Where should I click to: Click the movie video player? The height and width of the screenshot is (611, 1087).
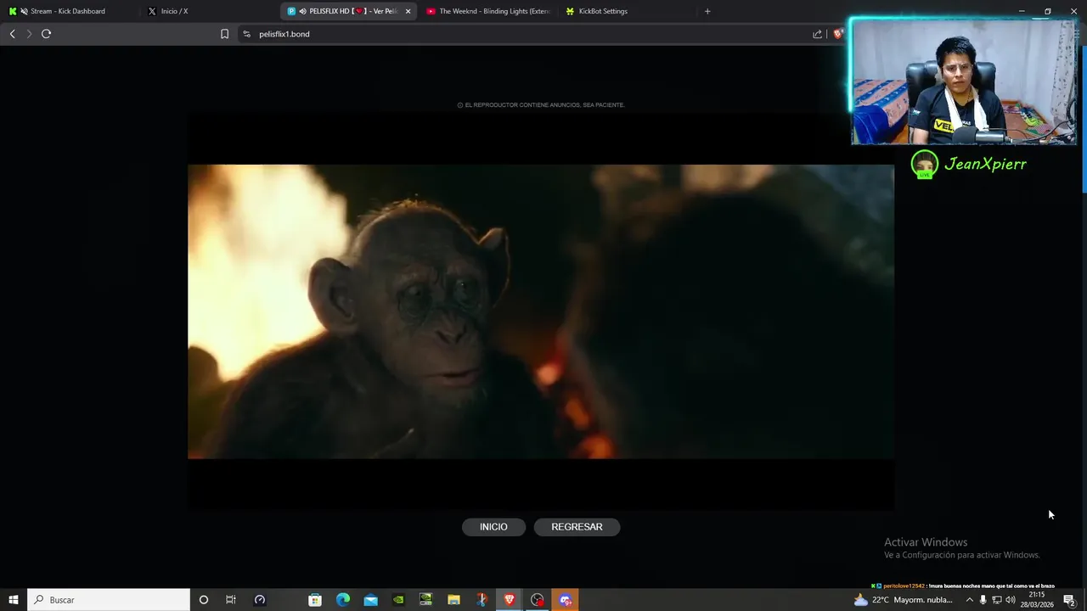click(541, 311)
